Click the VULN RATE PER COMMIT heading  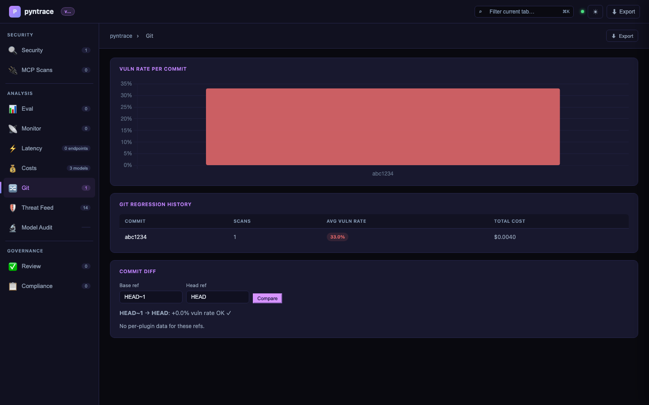point(153,69)
